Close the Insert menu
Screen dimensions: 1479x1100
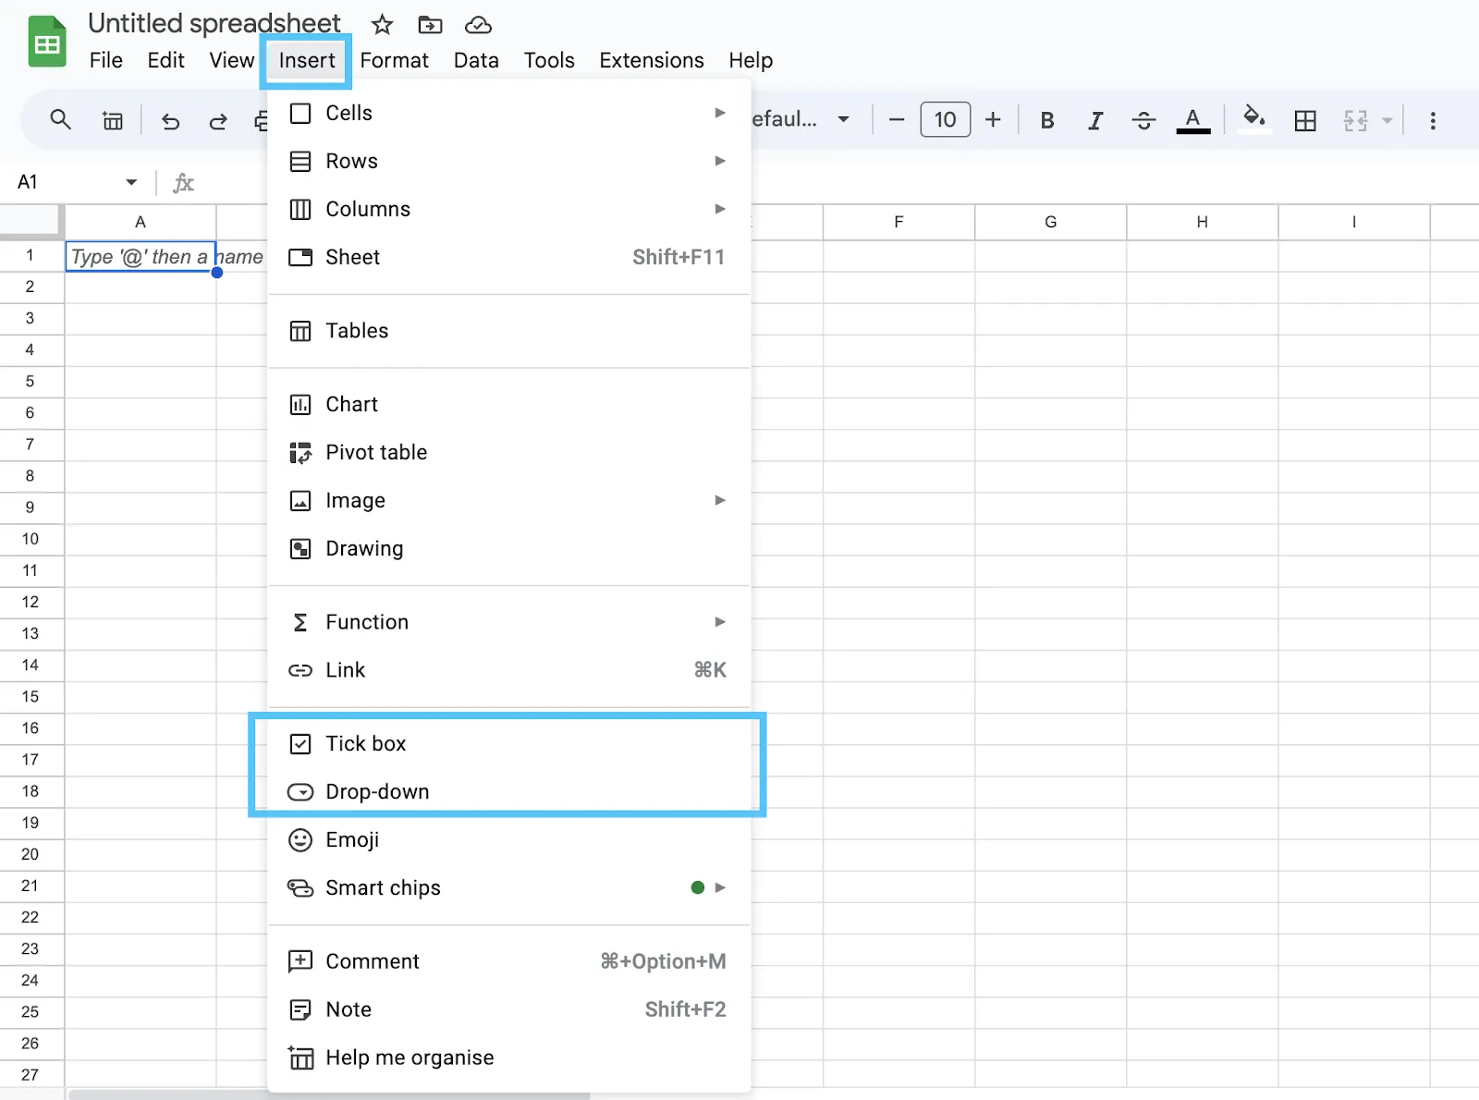click(x=307, y=61)
